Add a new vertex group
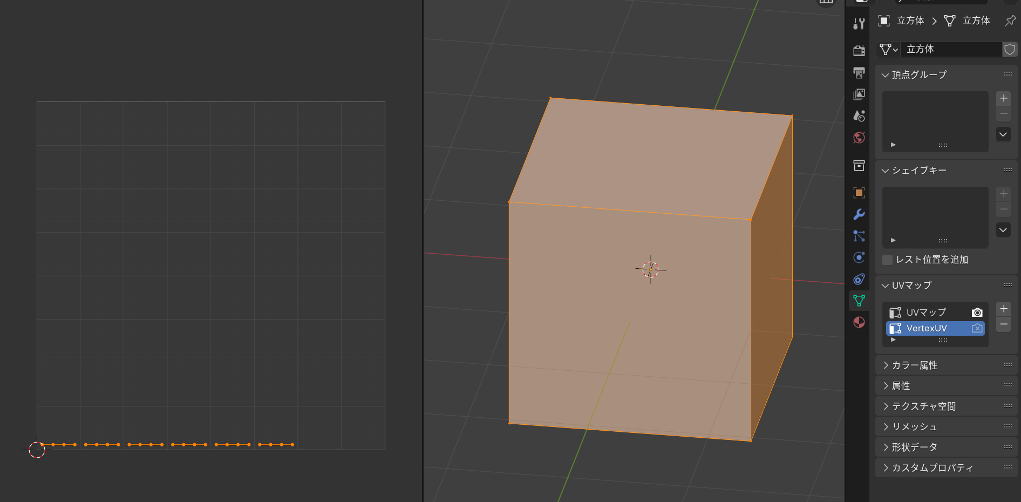Image resolution: width=1021 pixels, height=502 pixels. (x=1003, y=98)
